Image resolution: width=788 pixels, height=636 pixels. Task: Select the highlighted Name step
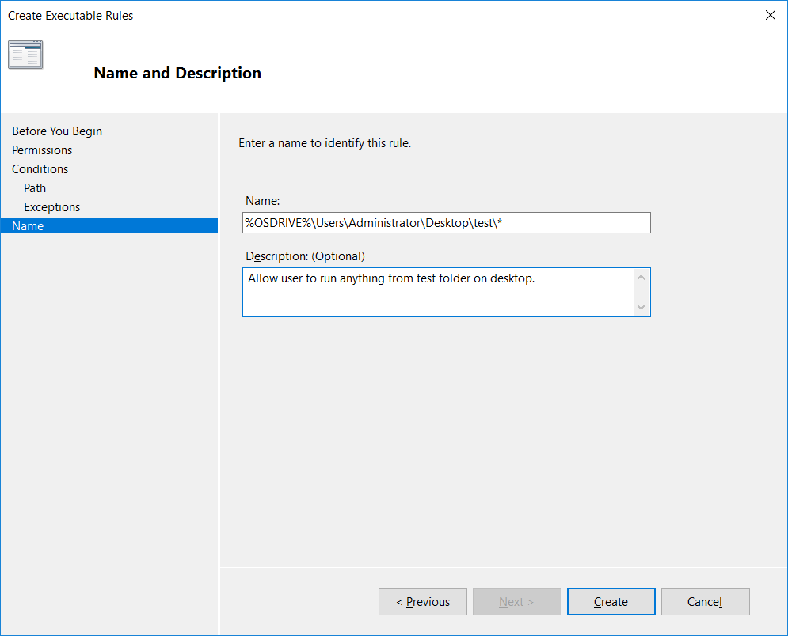[x=109, y=226]
